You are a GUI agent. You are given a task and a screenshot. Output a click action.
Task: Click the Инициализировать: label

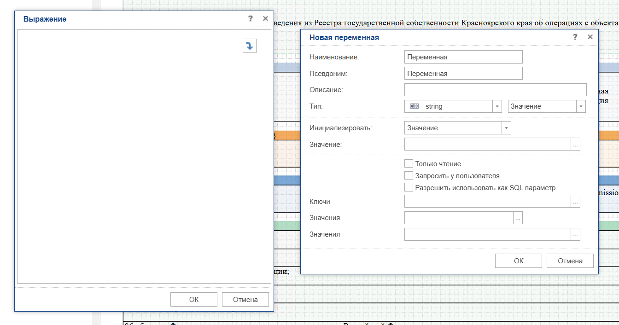[x=341, y=128]
